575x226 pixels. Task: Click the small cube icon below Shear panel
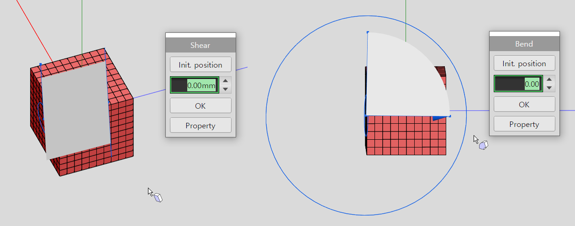pyautogui.click(x=158, y=198)
